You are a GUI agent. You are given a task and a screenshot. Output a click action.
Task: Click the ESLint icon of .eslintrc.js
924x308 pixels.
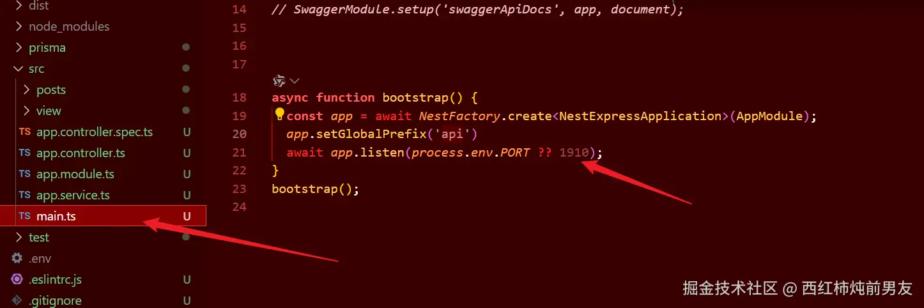[x=17, y=280]
